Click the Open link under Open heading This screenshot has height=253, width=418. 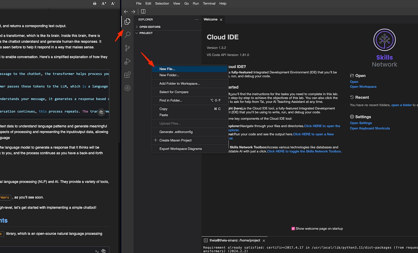tap(354, 82)
